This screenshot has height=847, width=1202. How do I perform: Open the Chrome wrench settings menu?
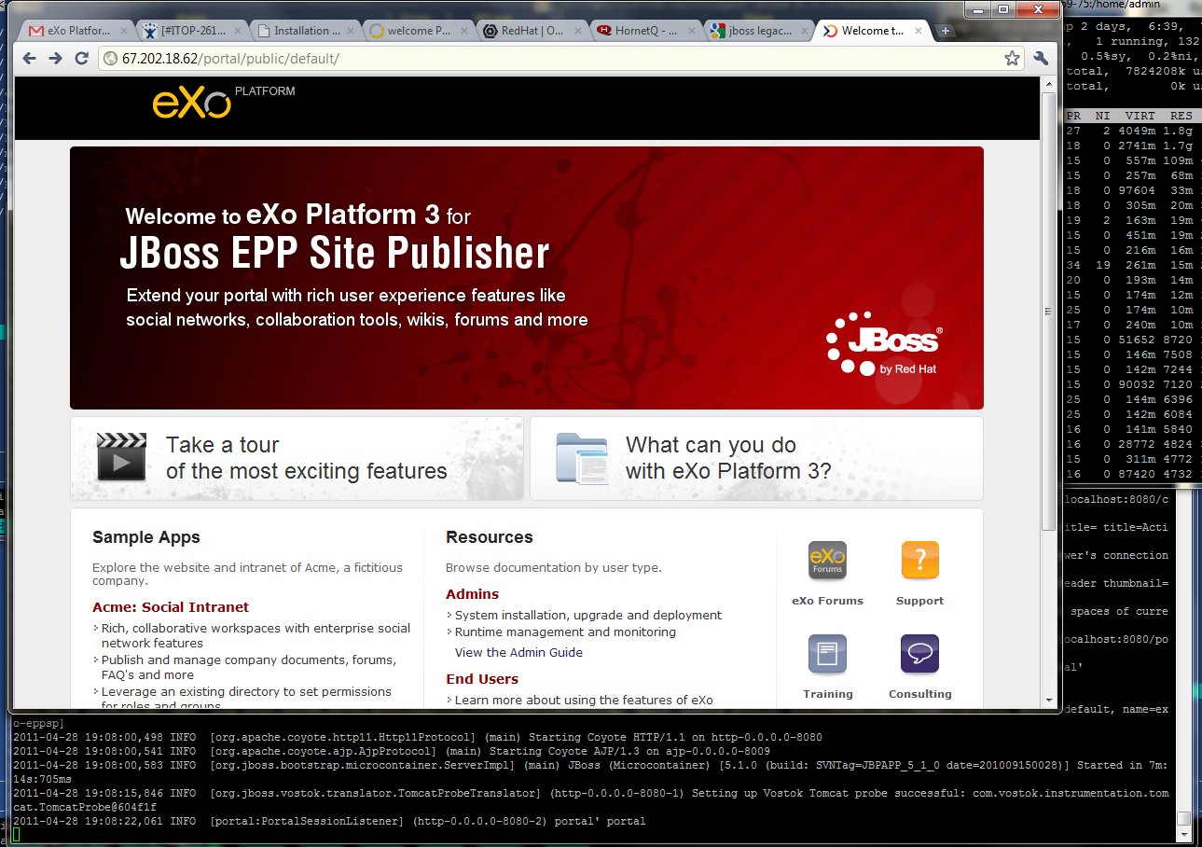click(x=1042, y=58)
